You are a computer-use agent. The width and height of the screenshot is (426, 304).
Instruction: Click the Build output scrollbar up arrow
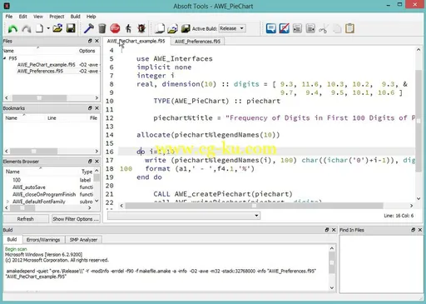tap(332, 248)
